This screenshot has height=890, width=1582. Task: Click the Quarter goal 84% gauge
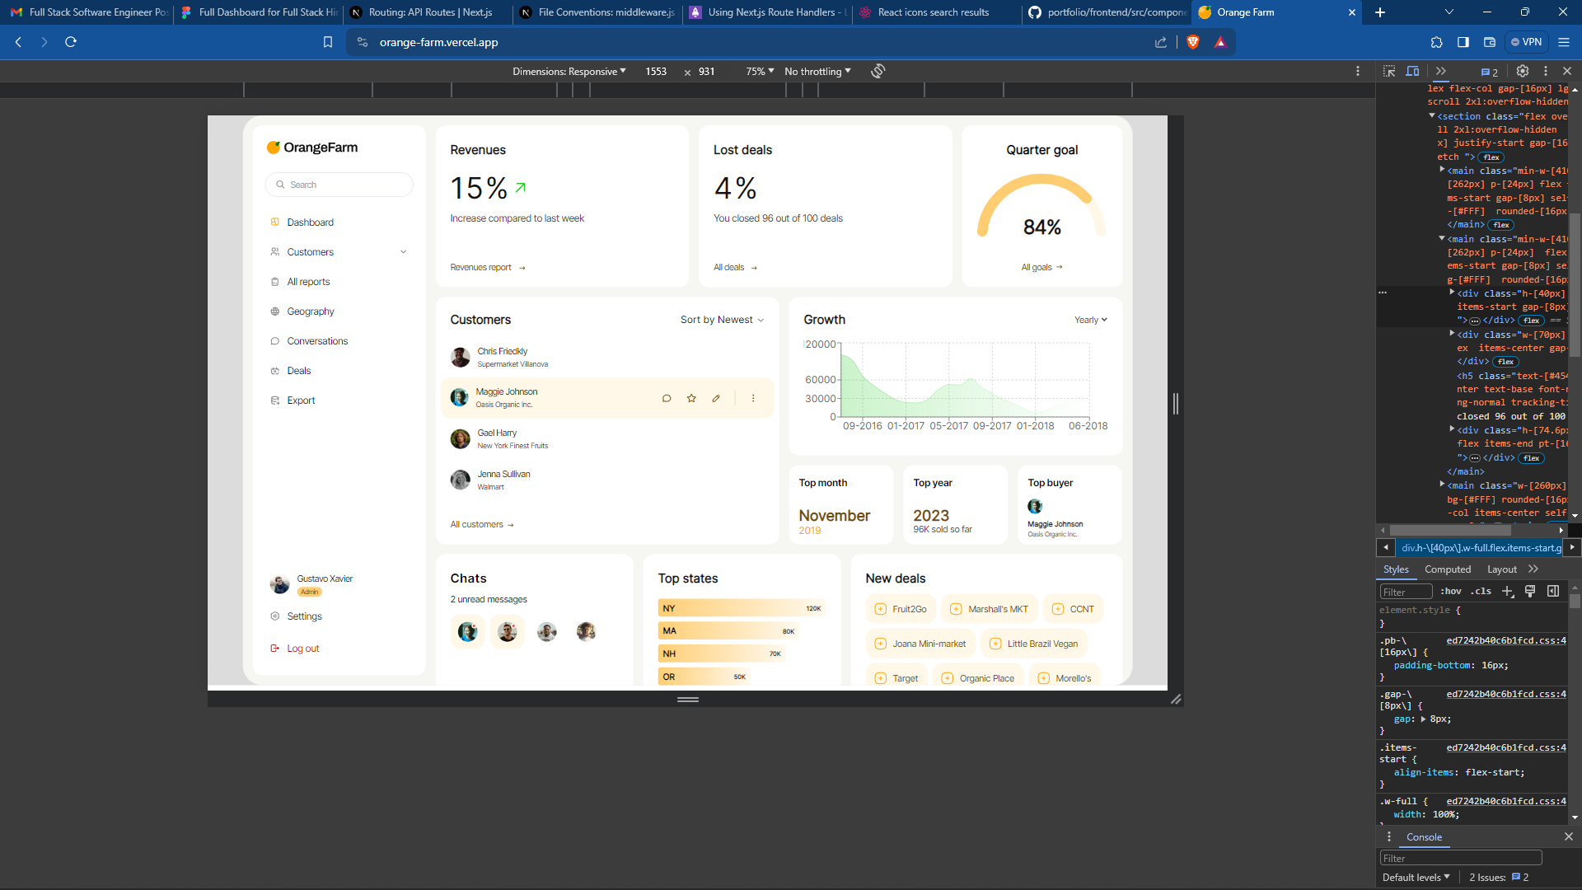click(1041, 207)
